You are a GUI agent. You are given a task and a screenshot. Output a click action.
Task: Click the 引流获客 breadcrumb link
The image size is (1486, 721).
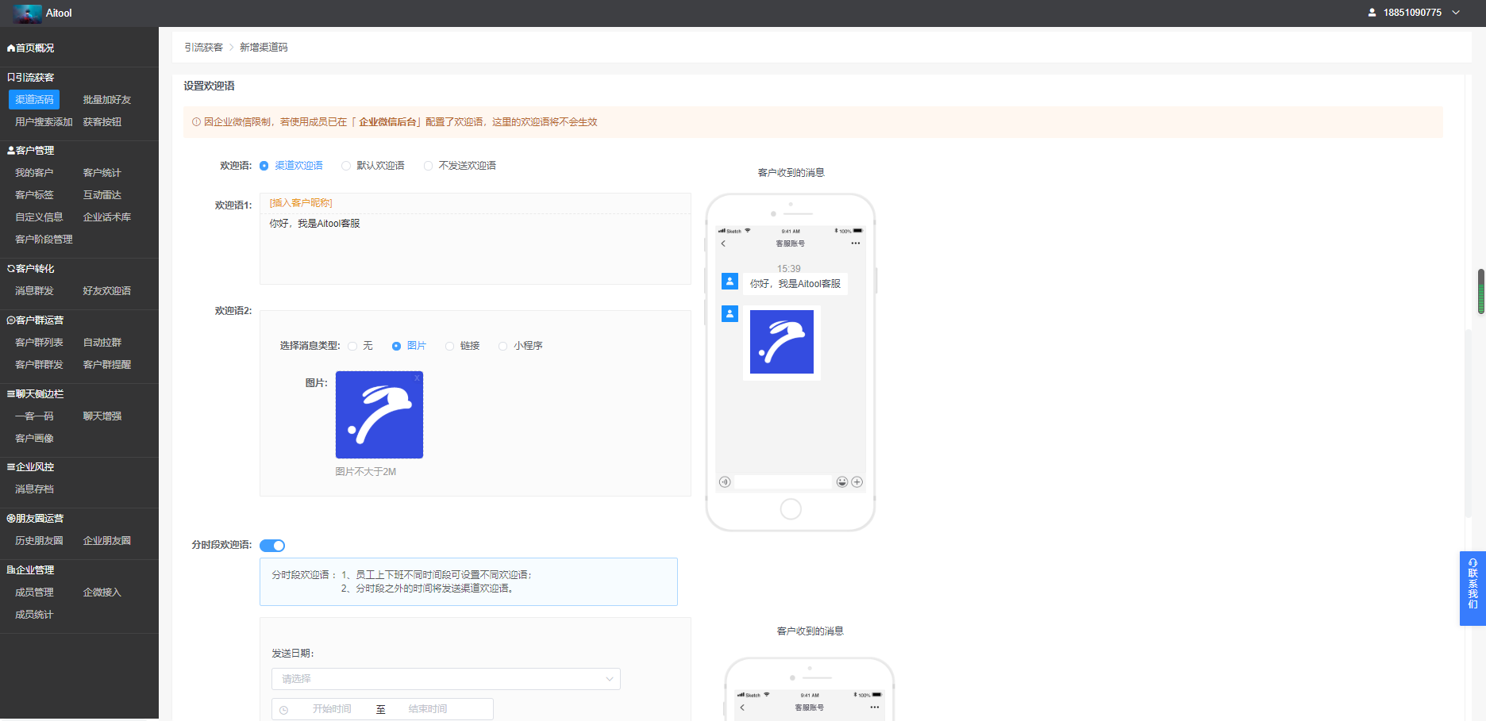(203, 48)
